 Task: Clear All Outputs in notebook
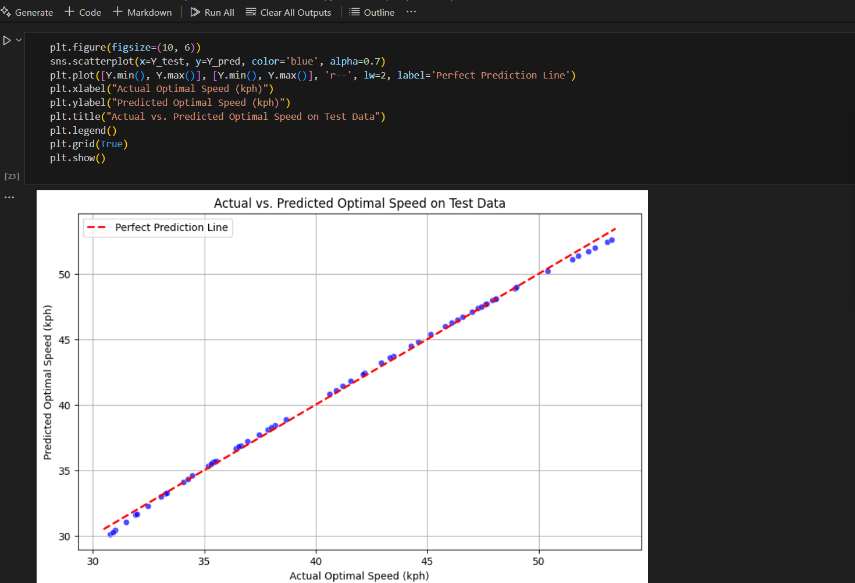(x=288, y=12)
